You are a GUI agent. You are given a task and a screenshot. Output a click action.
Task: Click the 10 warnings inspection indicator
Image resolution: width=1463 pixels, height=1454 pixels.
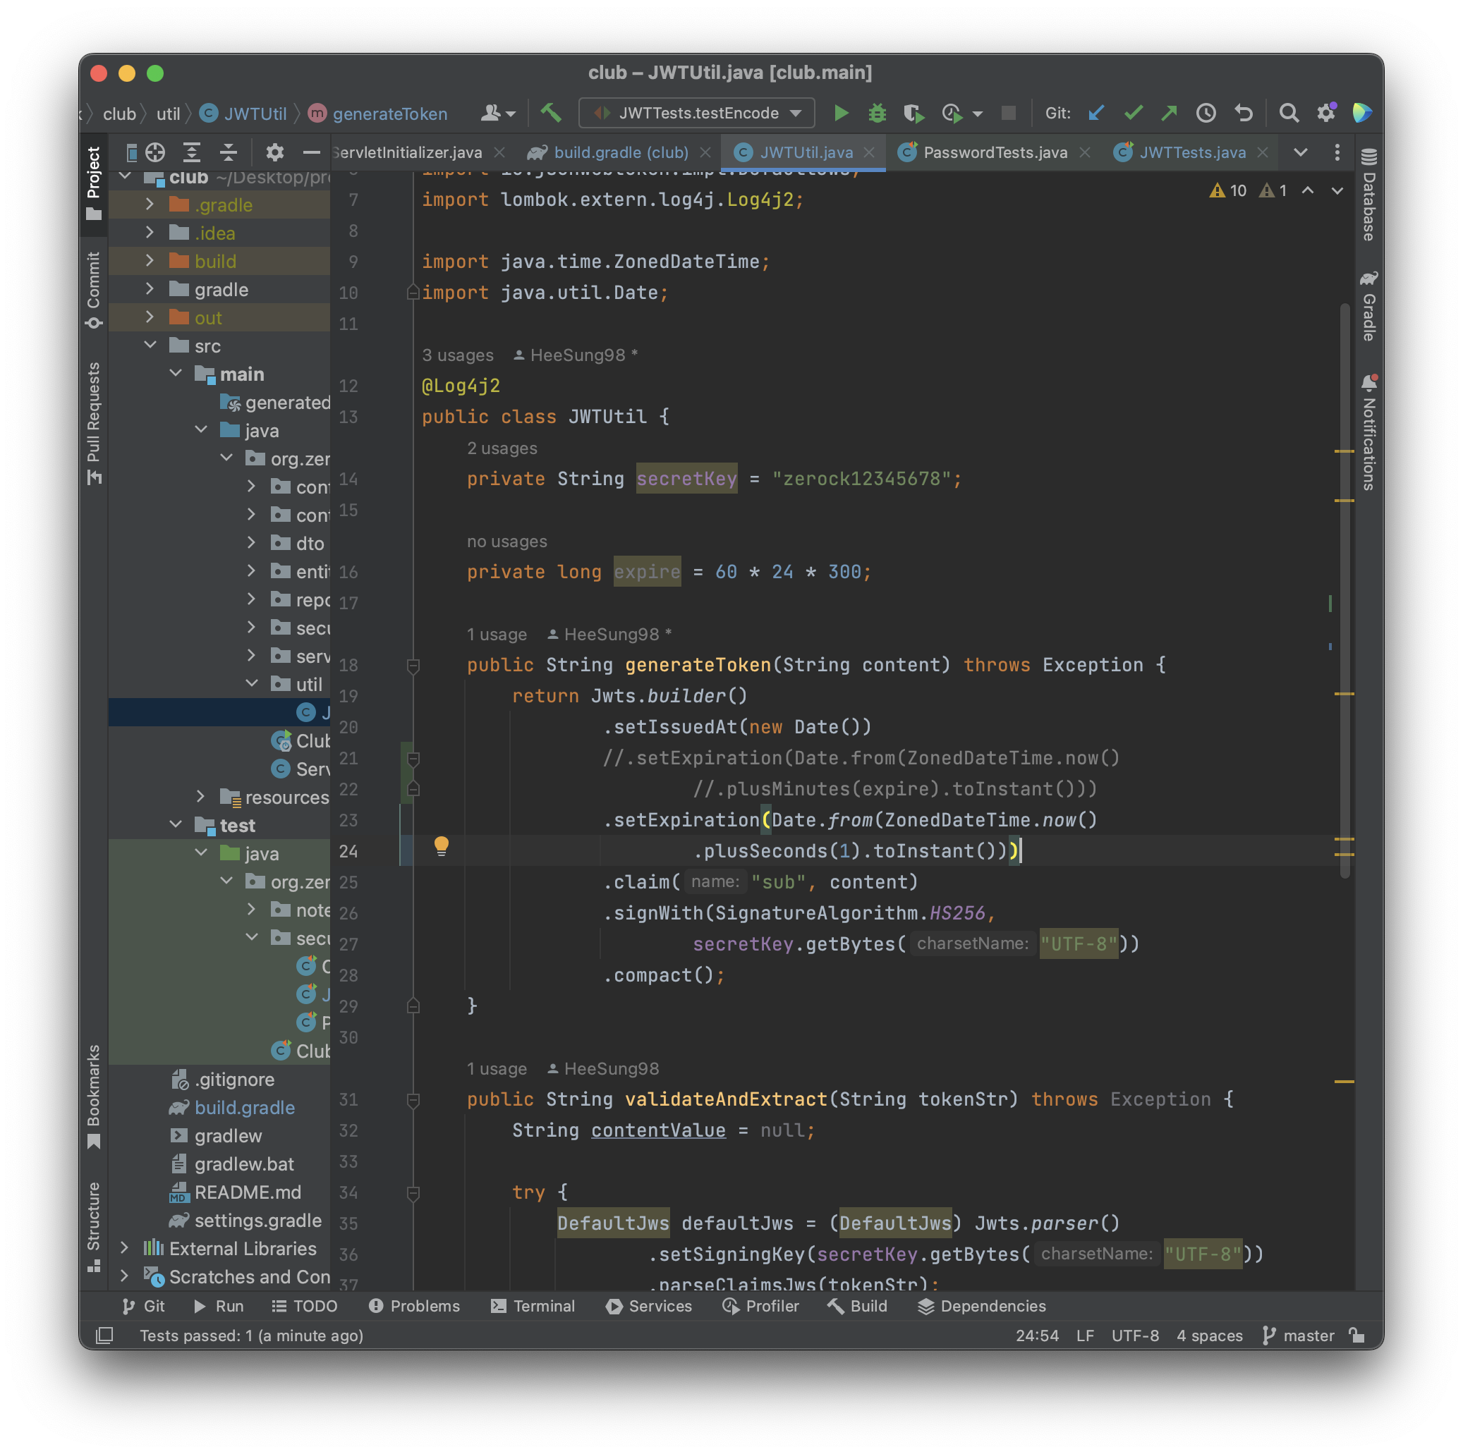(x=1228, y=190)
